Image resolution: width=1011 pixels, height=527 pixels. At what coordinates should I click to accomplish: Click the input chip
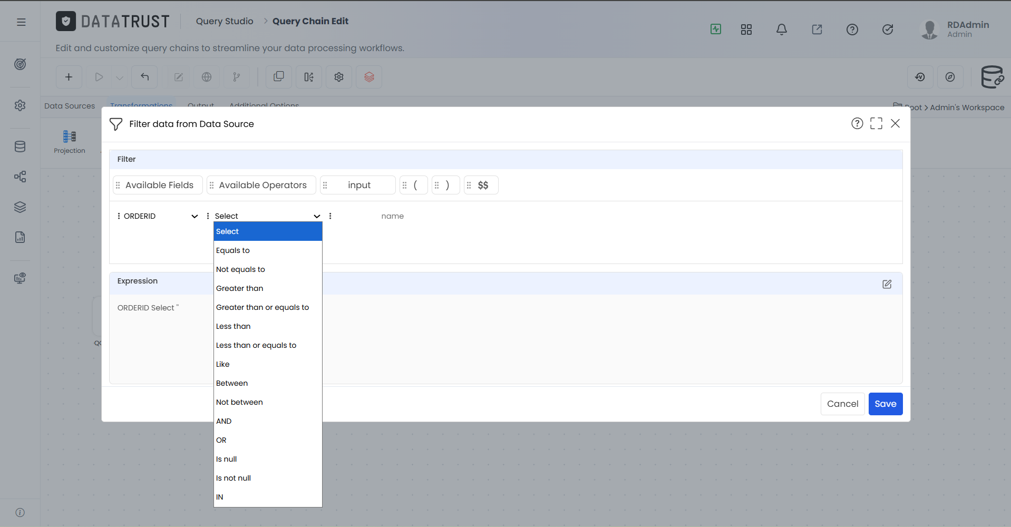pos(358,185)
